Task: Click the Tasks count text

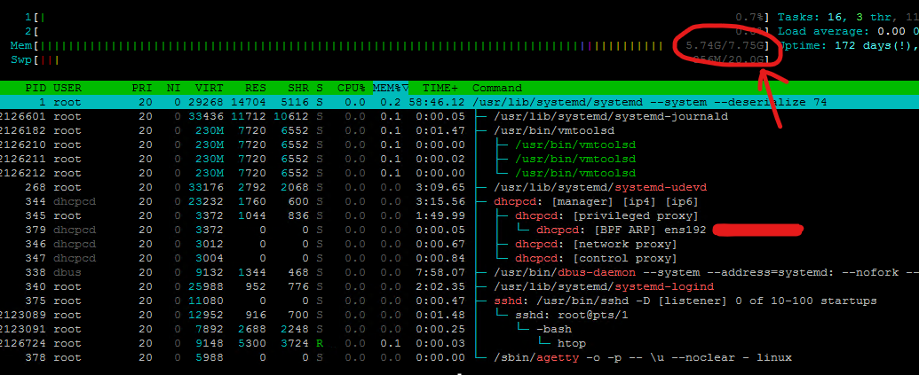Action: point(848,18)
